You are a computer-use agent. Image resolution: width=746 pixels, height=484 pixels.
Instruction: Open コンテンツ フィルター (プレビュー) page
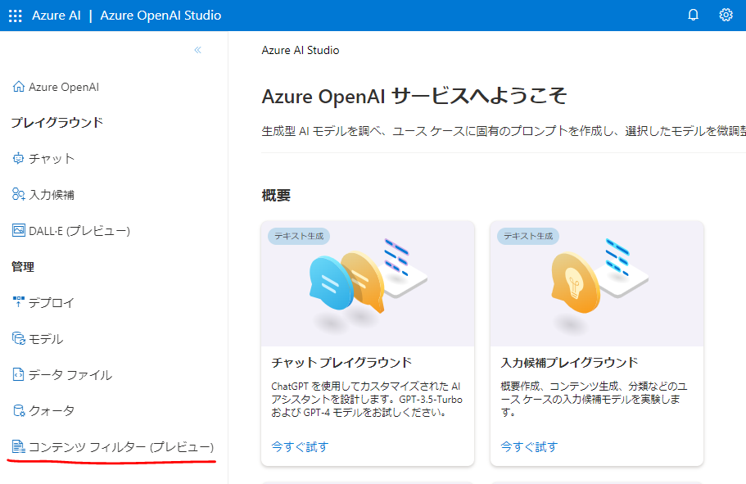(121, 447)
